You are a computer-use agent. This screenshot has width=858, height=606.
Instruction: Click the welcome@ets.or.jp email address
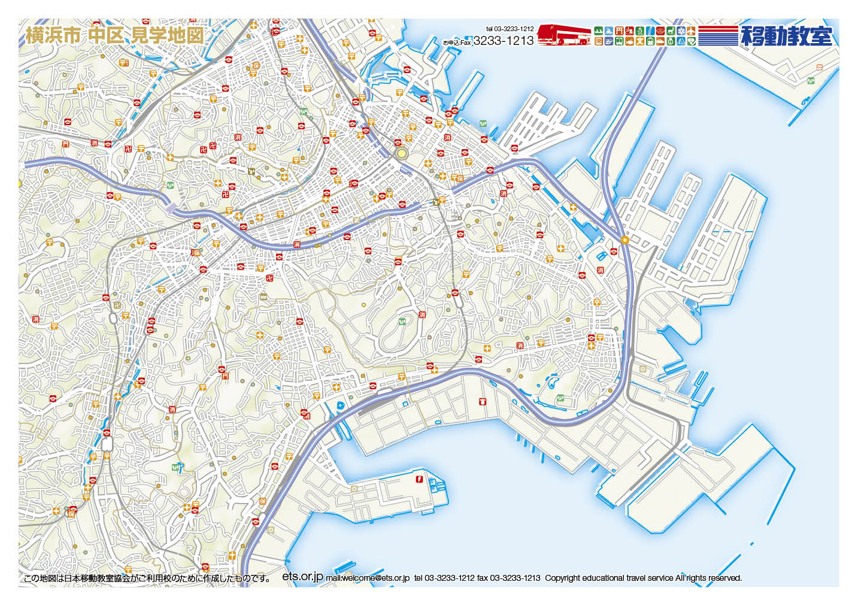click(368, 578)
